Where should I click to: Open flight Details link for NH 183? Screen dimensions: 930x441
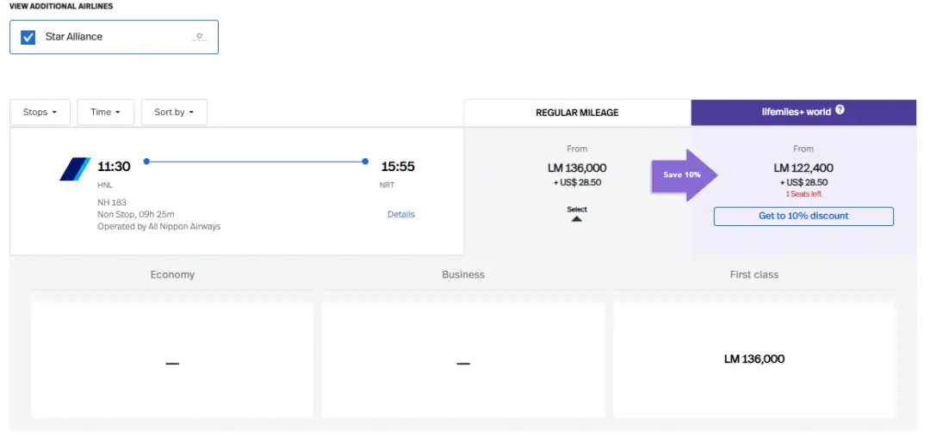(400, 214)
